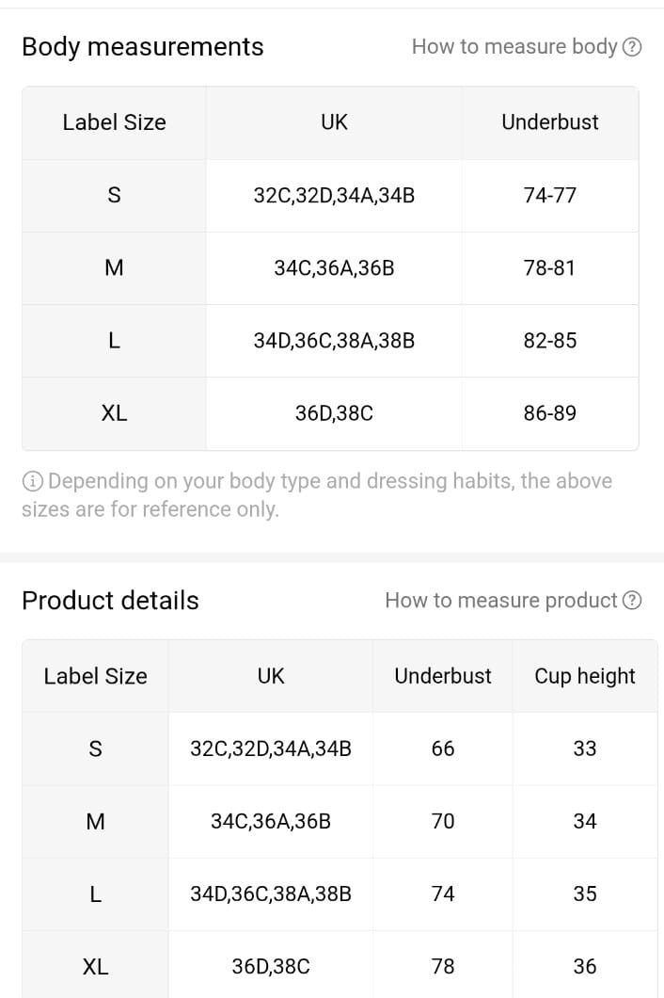Click the 82-85 underbust value
Viewport: 664px width, 998px height.
[550, 341]
